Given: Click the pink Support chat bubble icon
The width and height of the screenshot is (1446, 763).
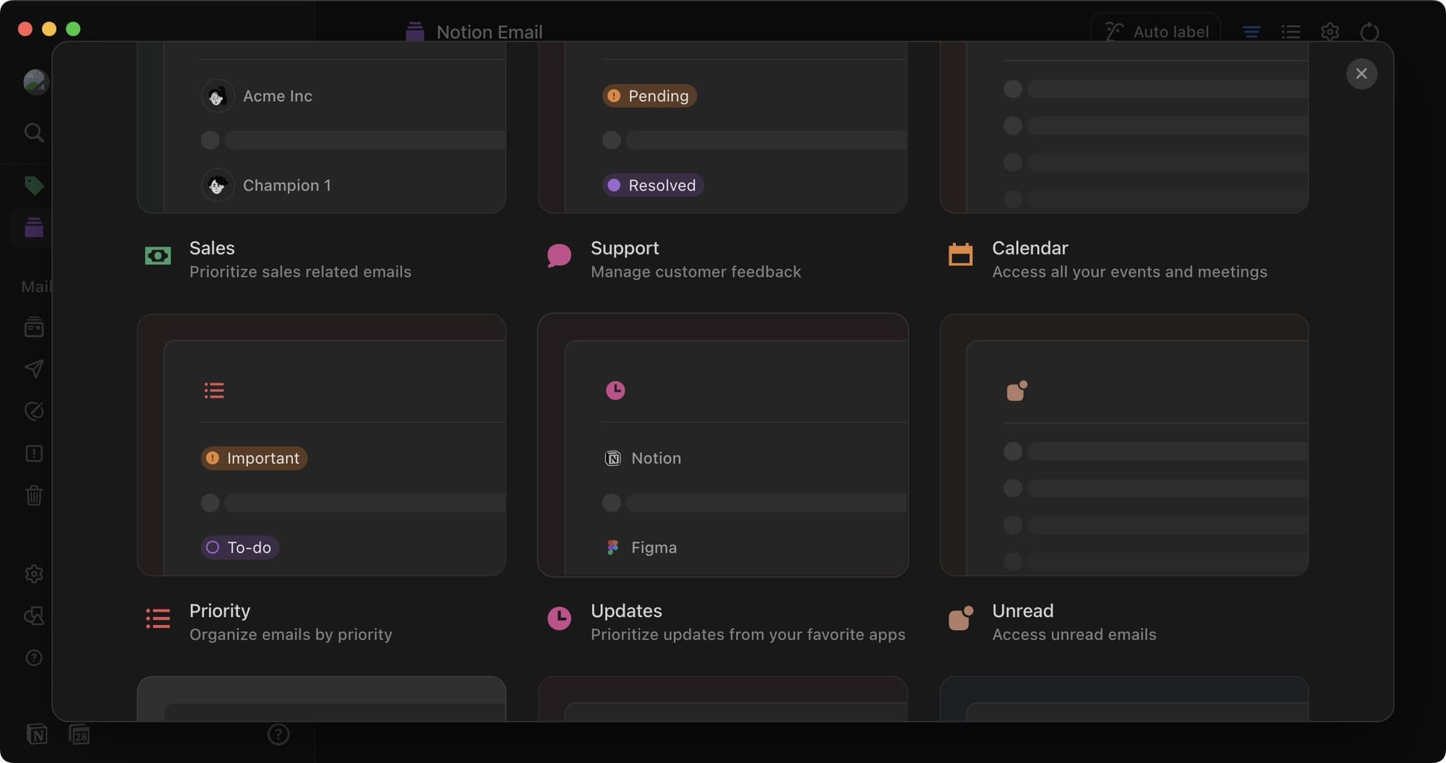Looking at the screenshot, I should (x=559, y=256).
